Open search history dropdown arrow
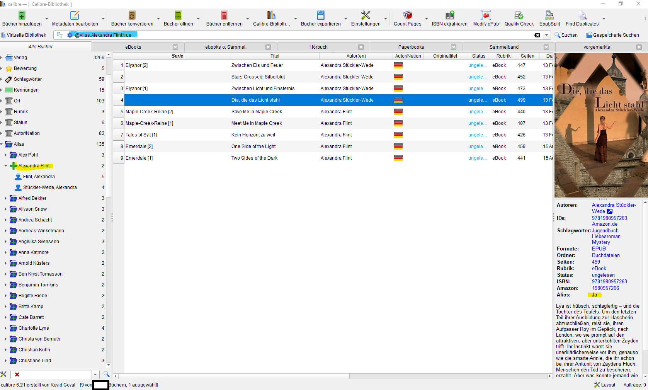The image size is (648, 390). [x=547, y=35]
